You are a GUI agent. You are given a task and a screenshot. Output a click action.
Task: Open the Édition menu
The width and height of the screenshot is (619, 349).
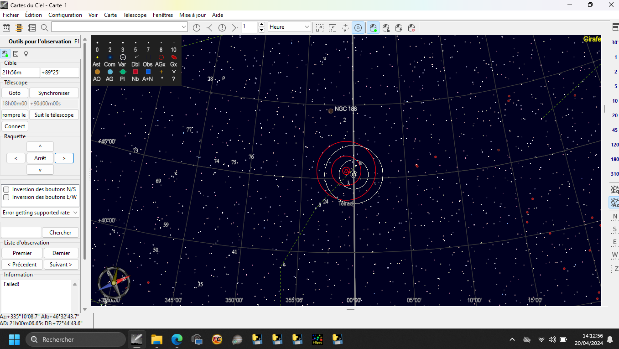point(33,15)
